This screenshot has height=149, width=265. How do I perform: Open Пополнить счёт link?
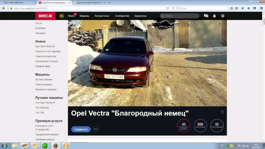coord(44,126)
